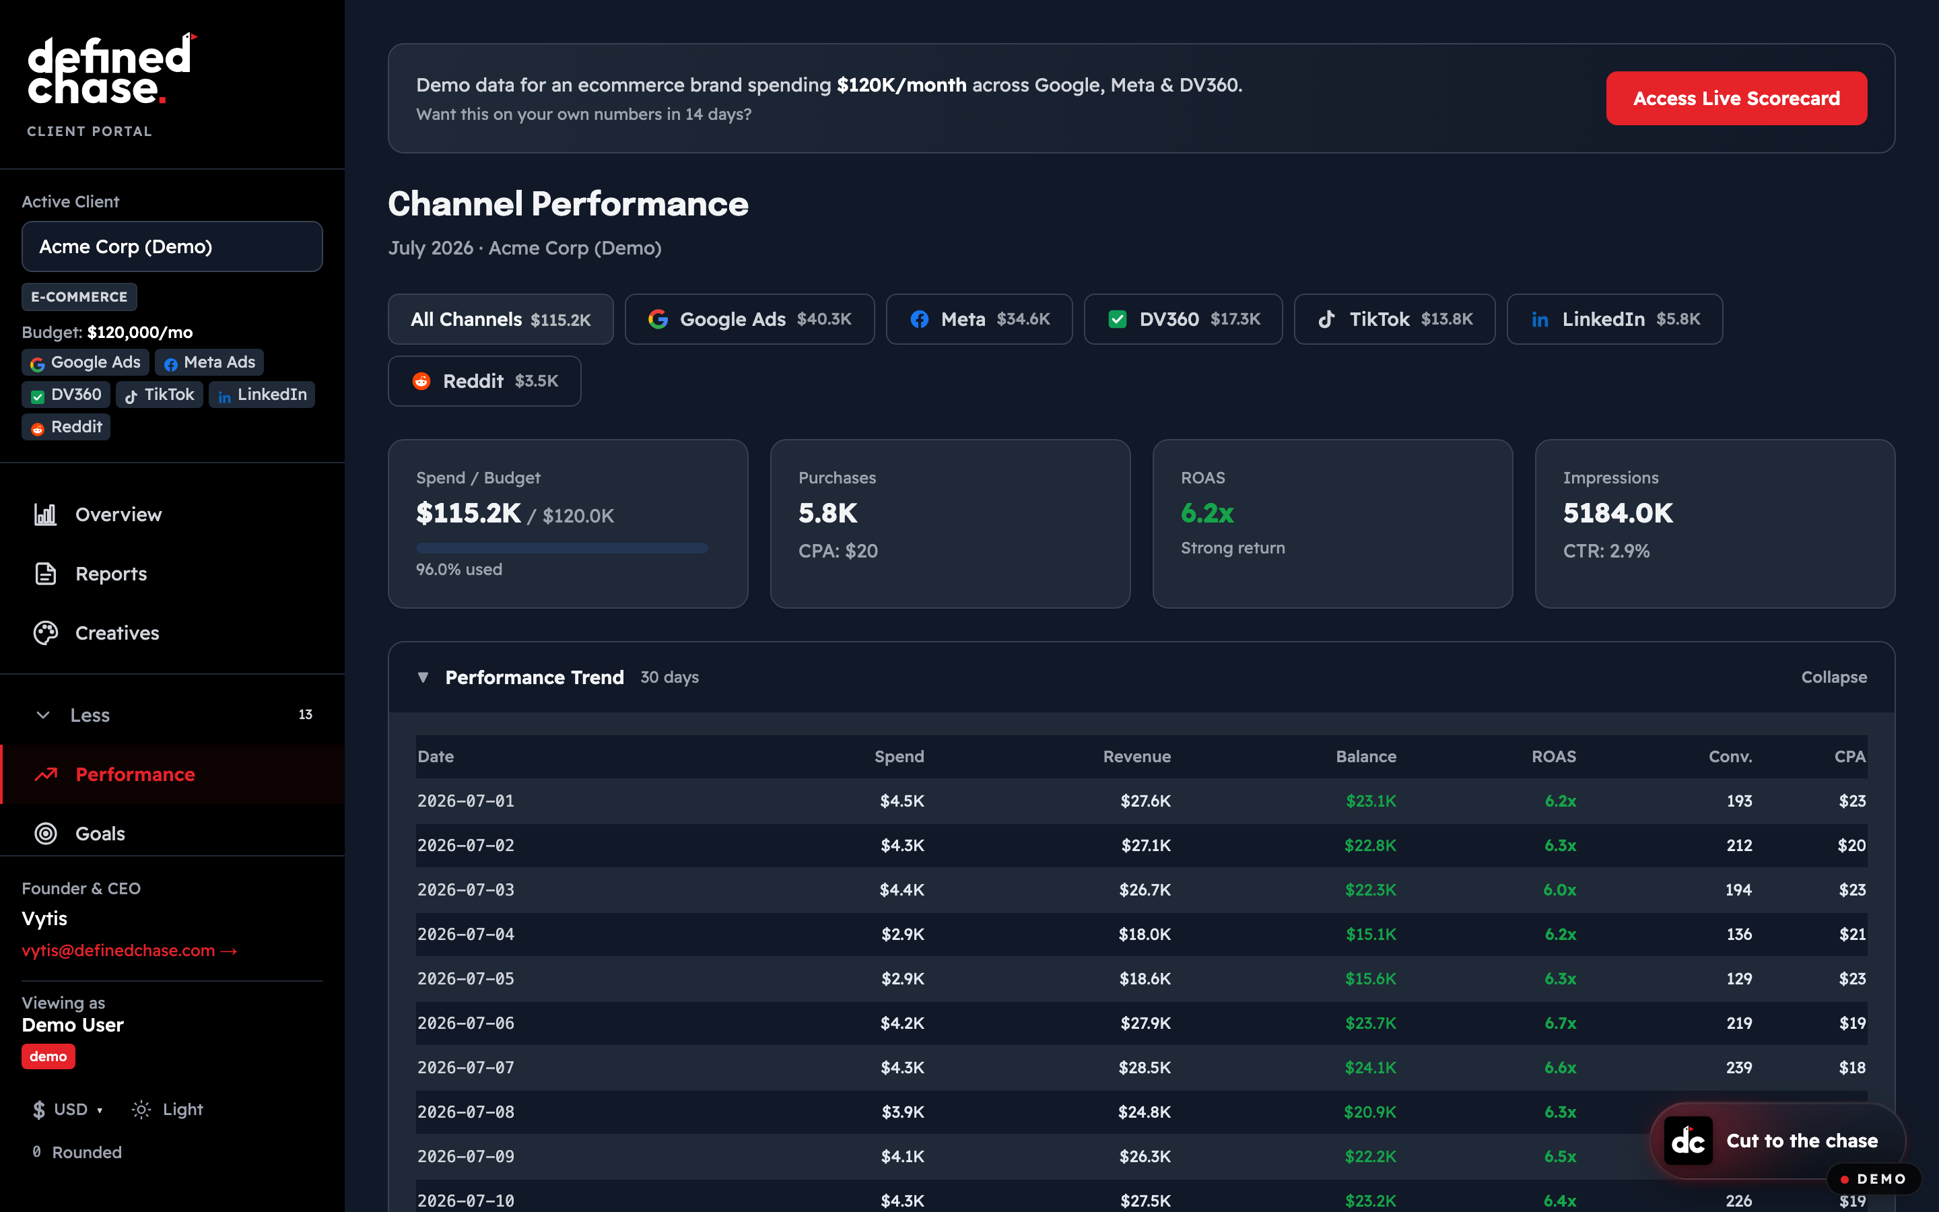The image size is (1939, 1212).
Task: Click the Reports document icon
Action: 46,574
